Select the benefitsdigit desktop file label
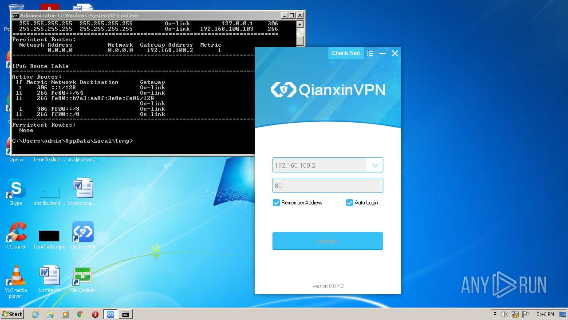 (x=49, y=160)
